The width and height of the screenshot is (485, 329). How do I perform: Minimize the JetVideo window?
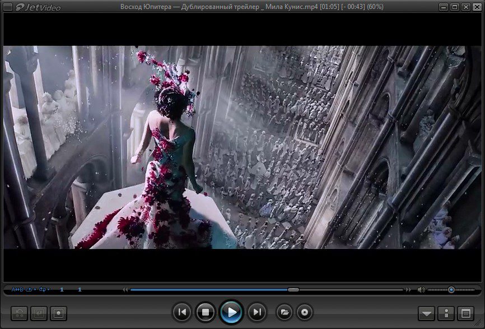(x=443, y=7)
